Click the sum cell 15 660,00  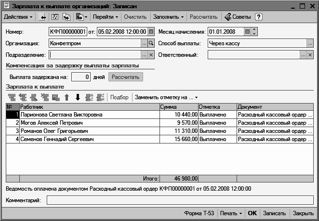tap(179, 139)
